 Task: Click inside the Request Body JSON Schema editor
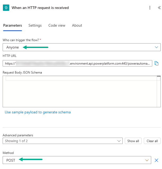point(79,92)
